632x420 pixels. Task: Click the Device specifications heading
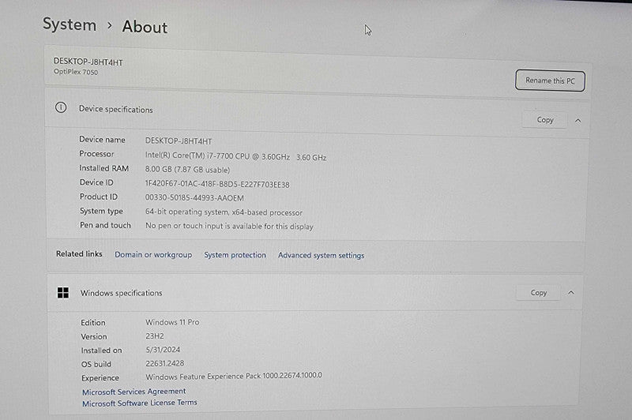[115, 109]
